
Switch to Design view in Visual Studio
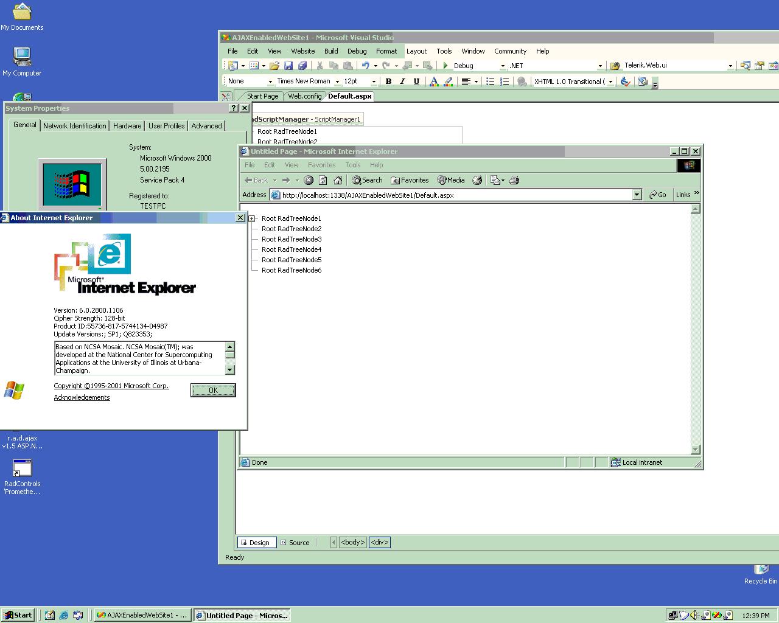coord(257,543)
